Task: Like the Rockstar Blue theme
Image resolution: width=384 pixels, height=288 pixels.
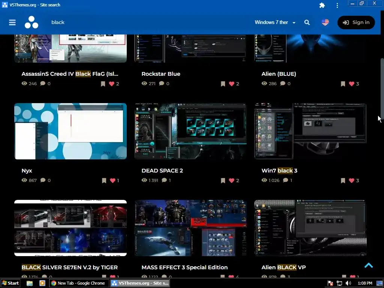Action: (x=232, y=84)
